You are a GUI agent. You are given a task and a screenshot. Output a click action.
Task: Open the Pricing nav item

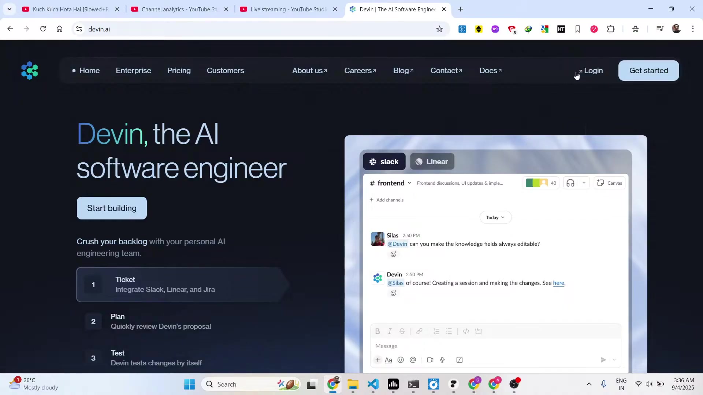[x=179, y=71]
